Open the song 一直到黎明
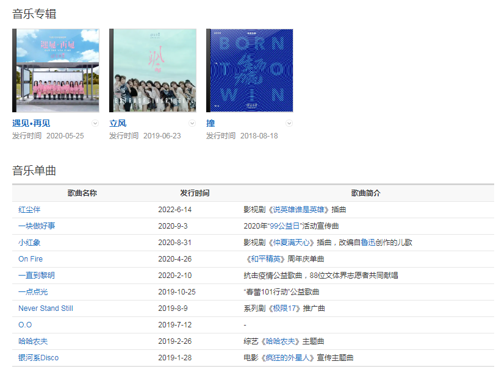The width and height of the screenshot is (496, 367). (37, 276)
